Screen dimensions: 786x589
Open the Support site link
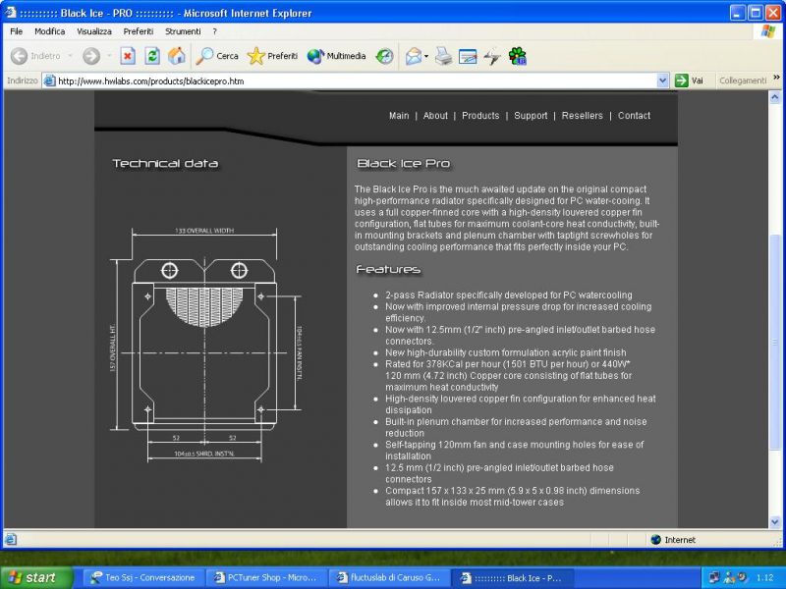(531, 116)
